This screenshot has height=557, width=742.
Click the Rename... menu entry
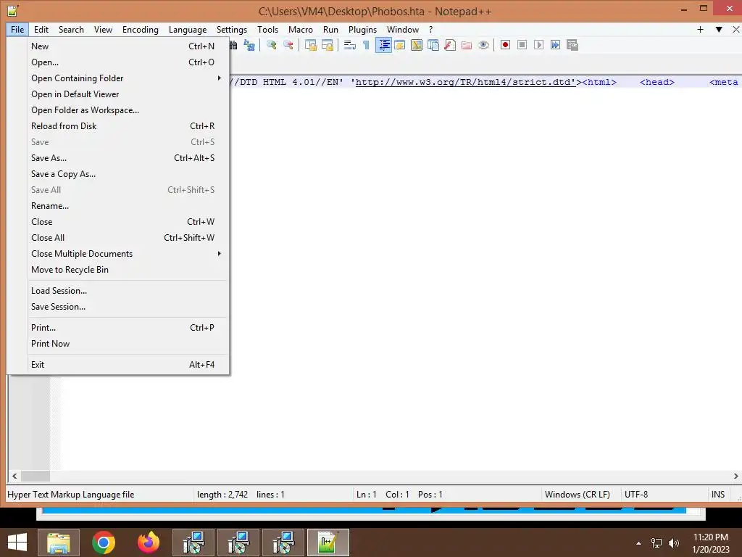pos(123,205)
